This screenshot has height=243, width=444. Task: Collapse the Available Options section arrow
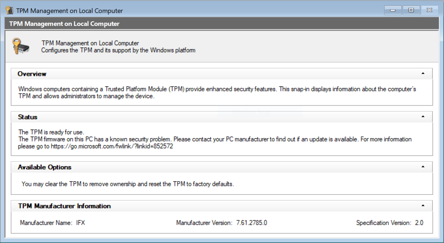point(423,167)
